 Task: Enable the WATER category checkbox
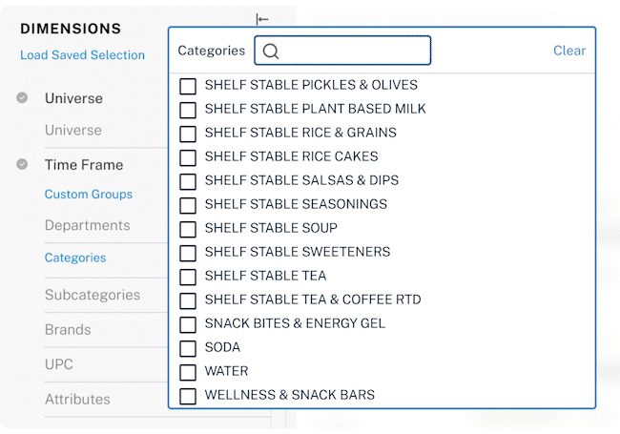(188, 372)
